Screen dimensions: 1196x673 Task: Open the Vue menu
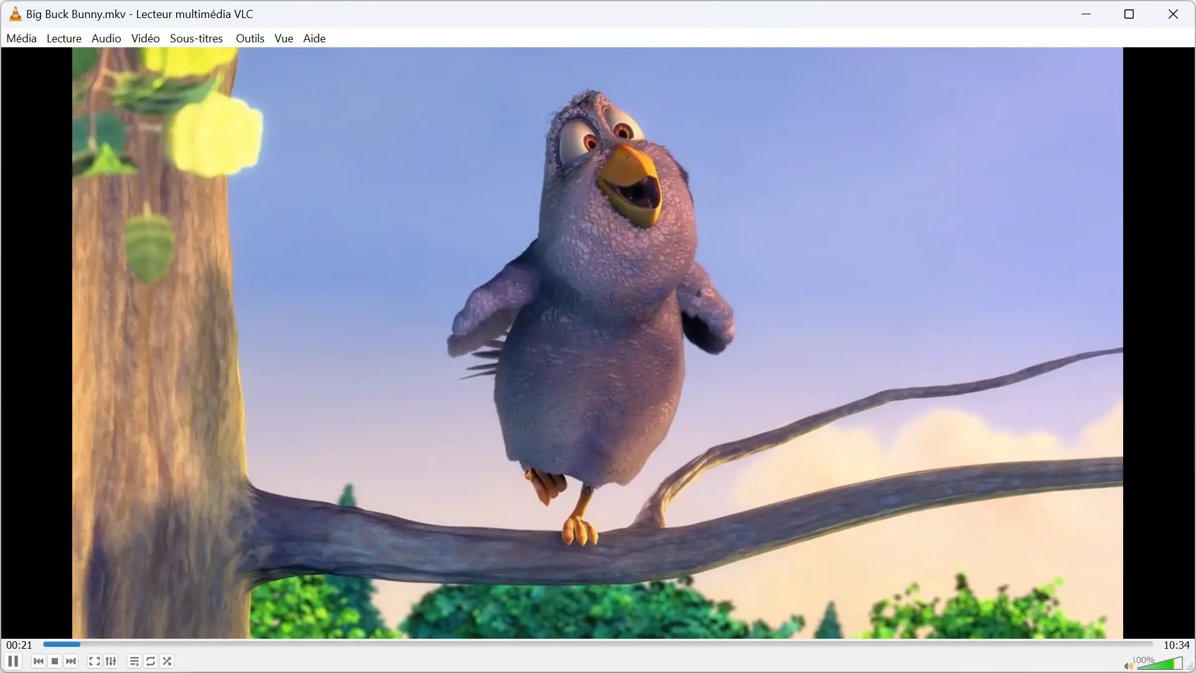click(x=284, y=38)
